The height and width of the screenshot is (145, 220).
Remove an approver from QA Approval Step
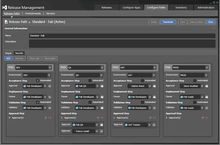pyautogui.click(x=102, y=118)
